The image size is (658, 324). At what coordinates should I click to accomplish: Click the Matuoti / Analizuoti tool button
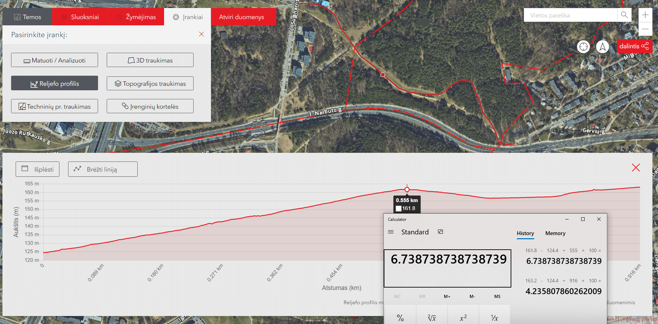tap(55, 60)
